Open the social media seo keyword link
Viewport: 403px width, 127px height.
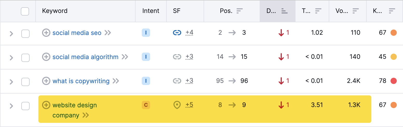pos(77,33)
